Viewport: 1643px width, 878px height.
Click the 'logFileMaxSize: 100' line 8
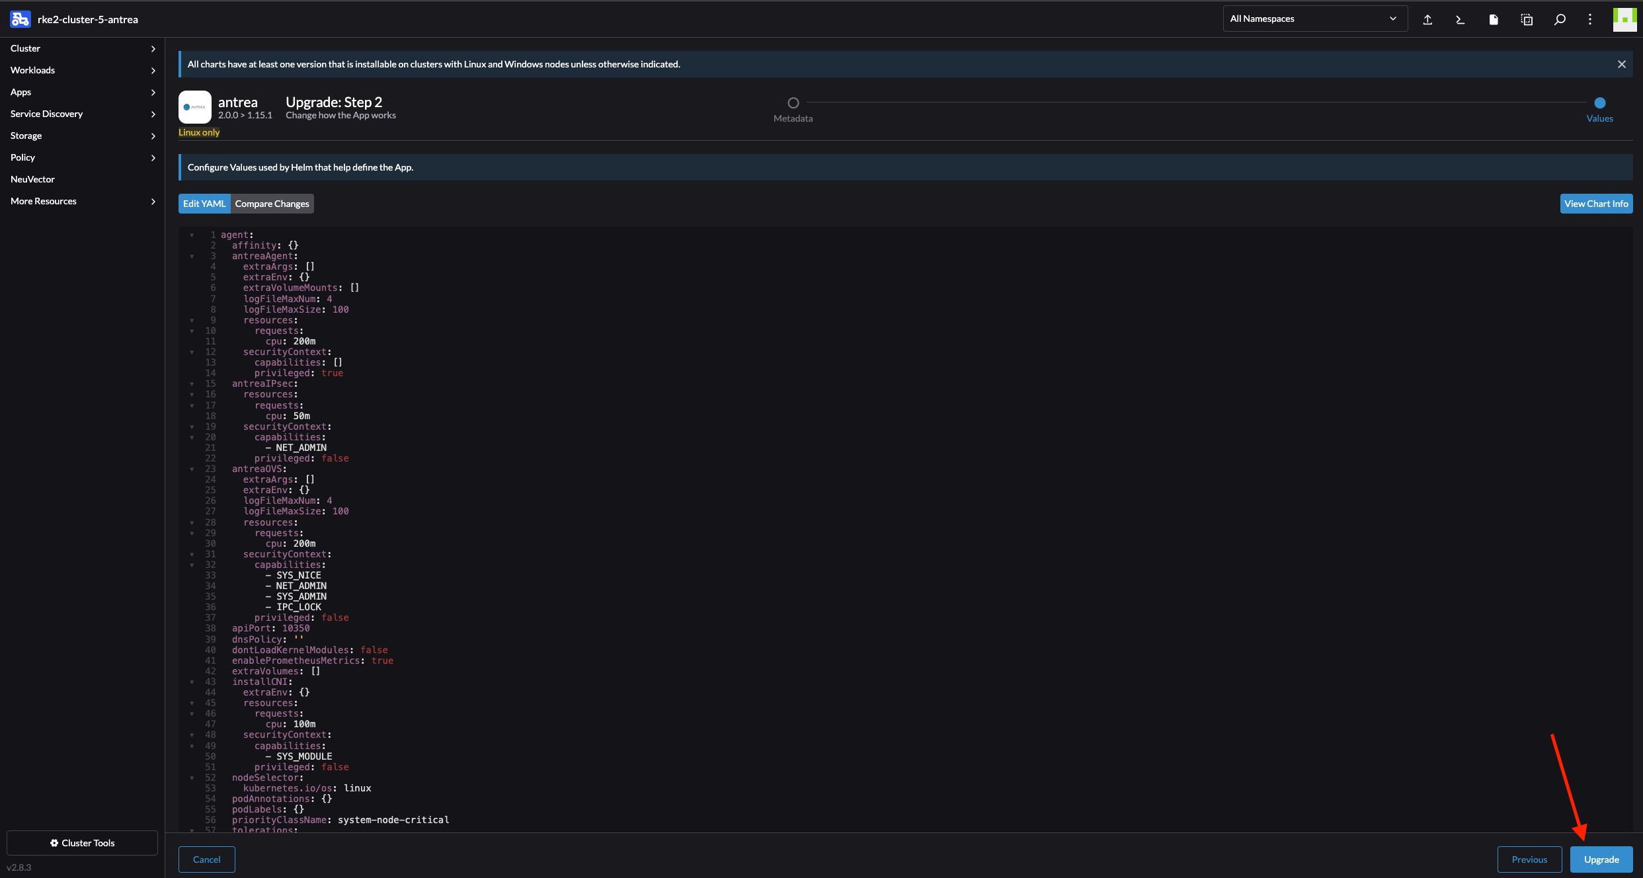coord(296,309)
